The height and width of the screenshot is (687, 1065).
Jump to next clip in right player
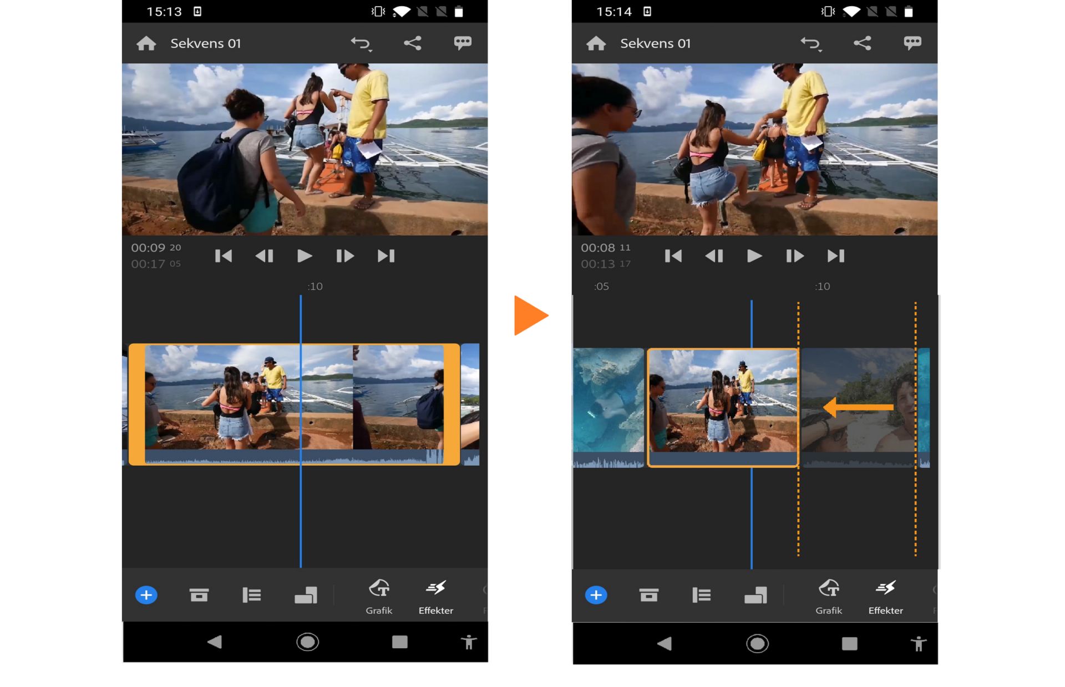click(835, 256)
